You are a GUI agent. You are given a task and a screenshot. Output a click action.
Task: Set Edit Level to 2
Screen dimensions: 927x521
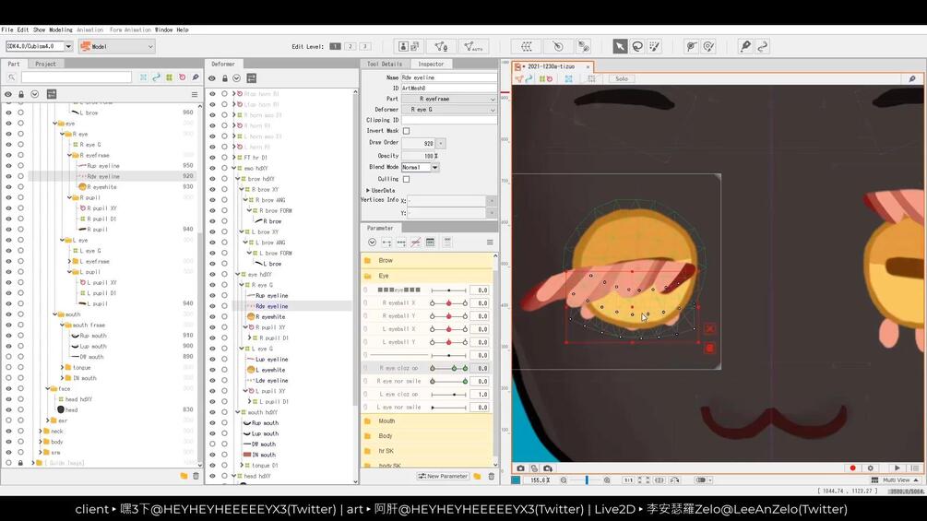point(350,46)
